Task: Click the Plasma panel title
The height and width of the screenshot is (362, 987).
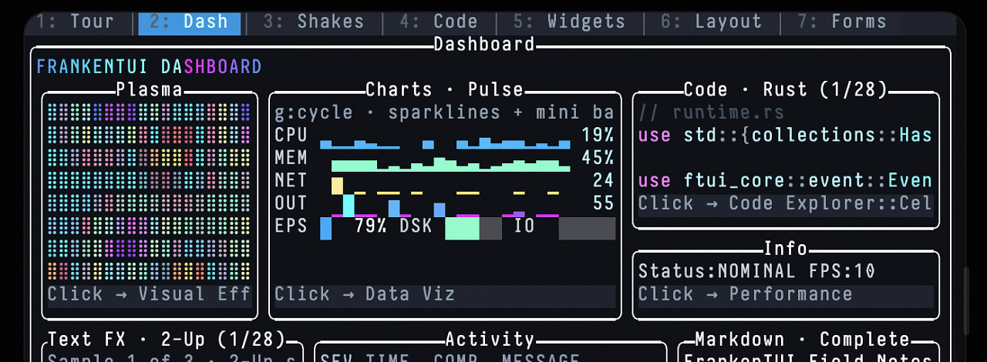Action: 150,90
